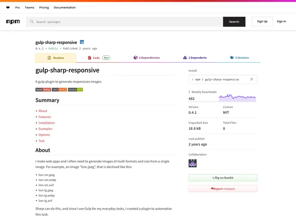Click list item lion-lg.avif
Screen dimensions: 296x220
[45, 201]
